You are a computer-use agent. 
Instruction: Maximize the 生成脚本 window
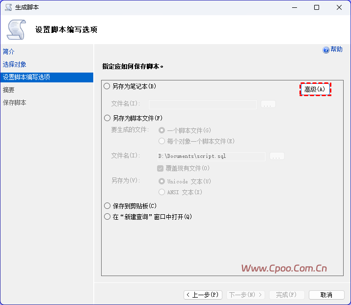[317, 7]
